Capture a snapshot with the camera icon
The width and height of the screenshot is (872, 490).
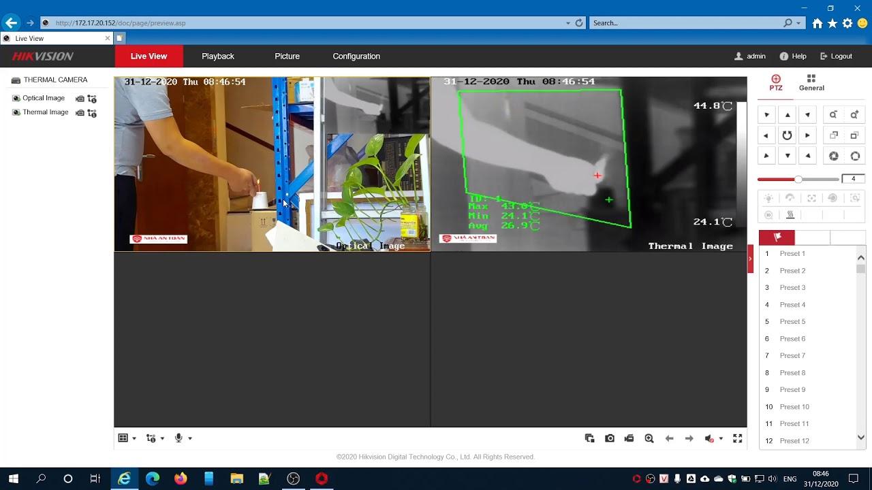(x=610, y=438)
